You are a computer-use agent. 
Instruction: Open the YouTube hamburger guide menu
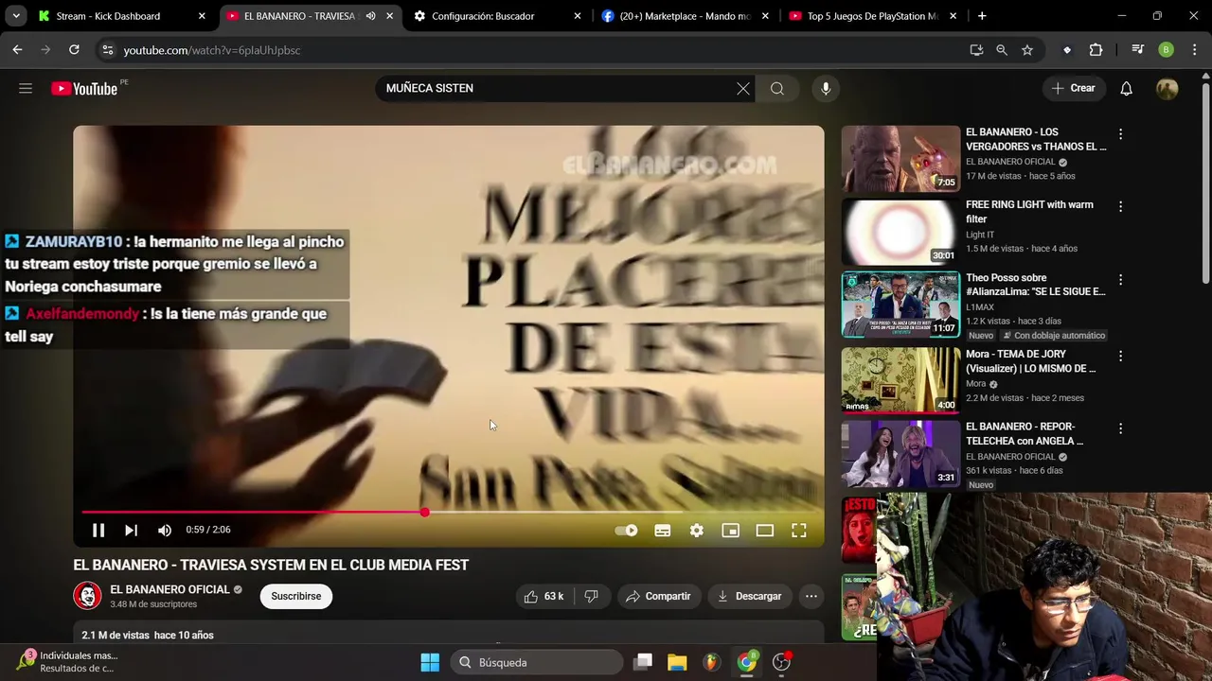coord(26,88)
